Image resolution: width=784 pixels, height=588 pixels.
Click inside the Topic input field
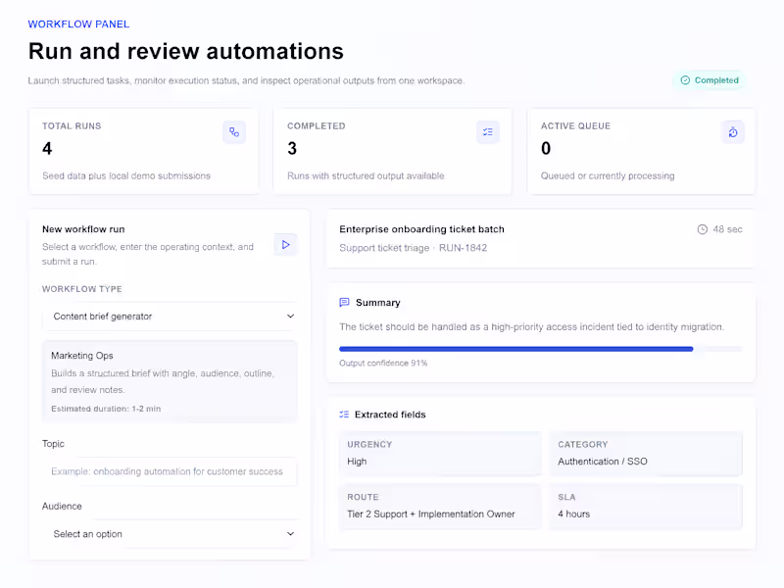170,471
